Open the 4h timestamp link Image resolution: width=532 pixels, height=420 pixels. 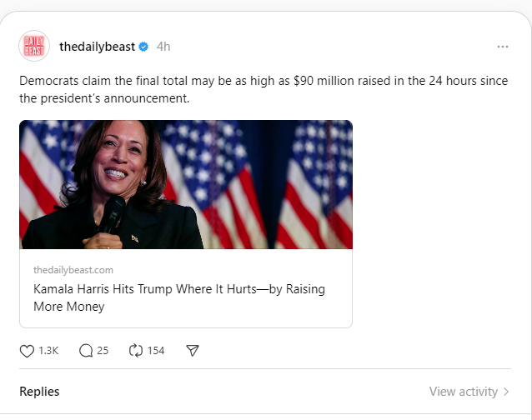click(x=163, y=47)
